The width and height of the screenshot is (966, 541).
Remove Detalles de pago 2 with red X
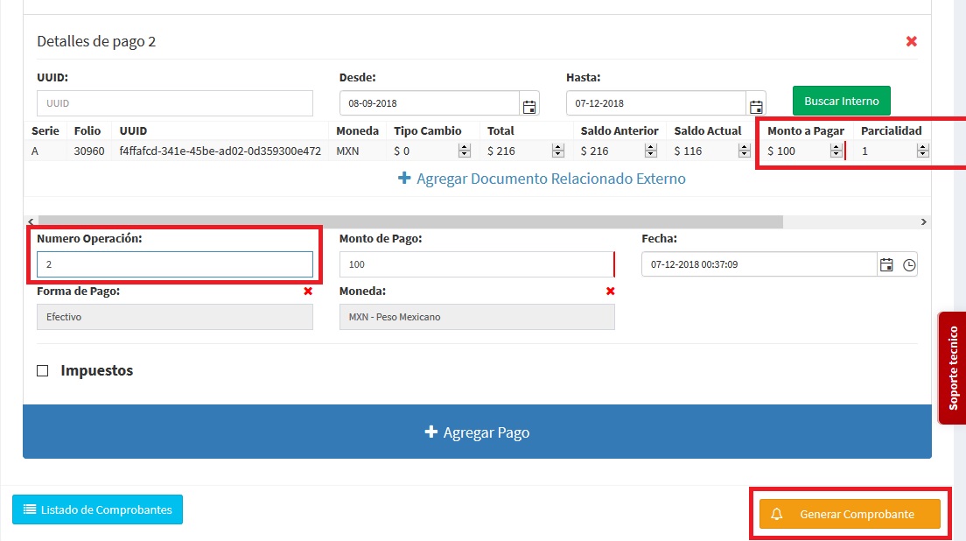tap(911, 41)
